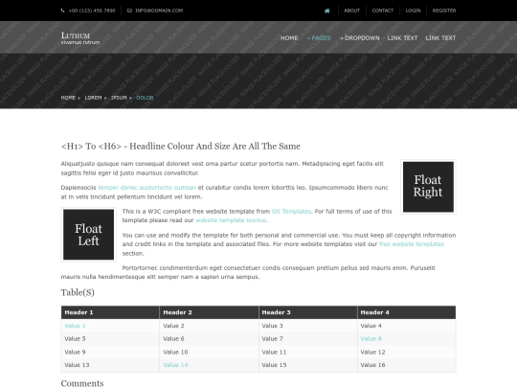Click Dolor in the breadcrumb

point(145,98)
